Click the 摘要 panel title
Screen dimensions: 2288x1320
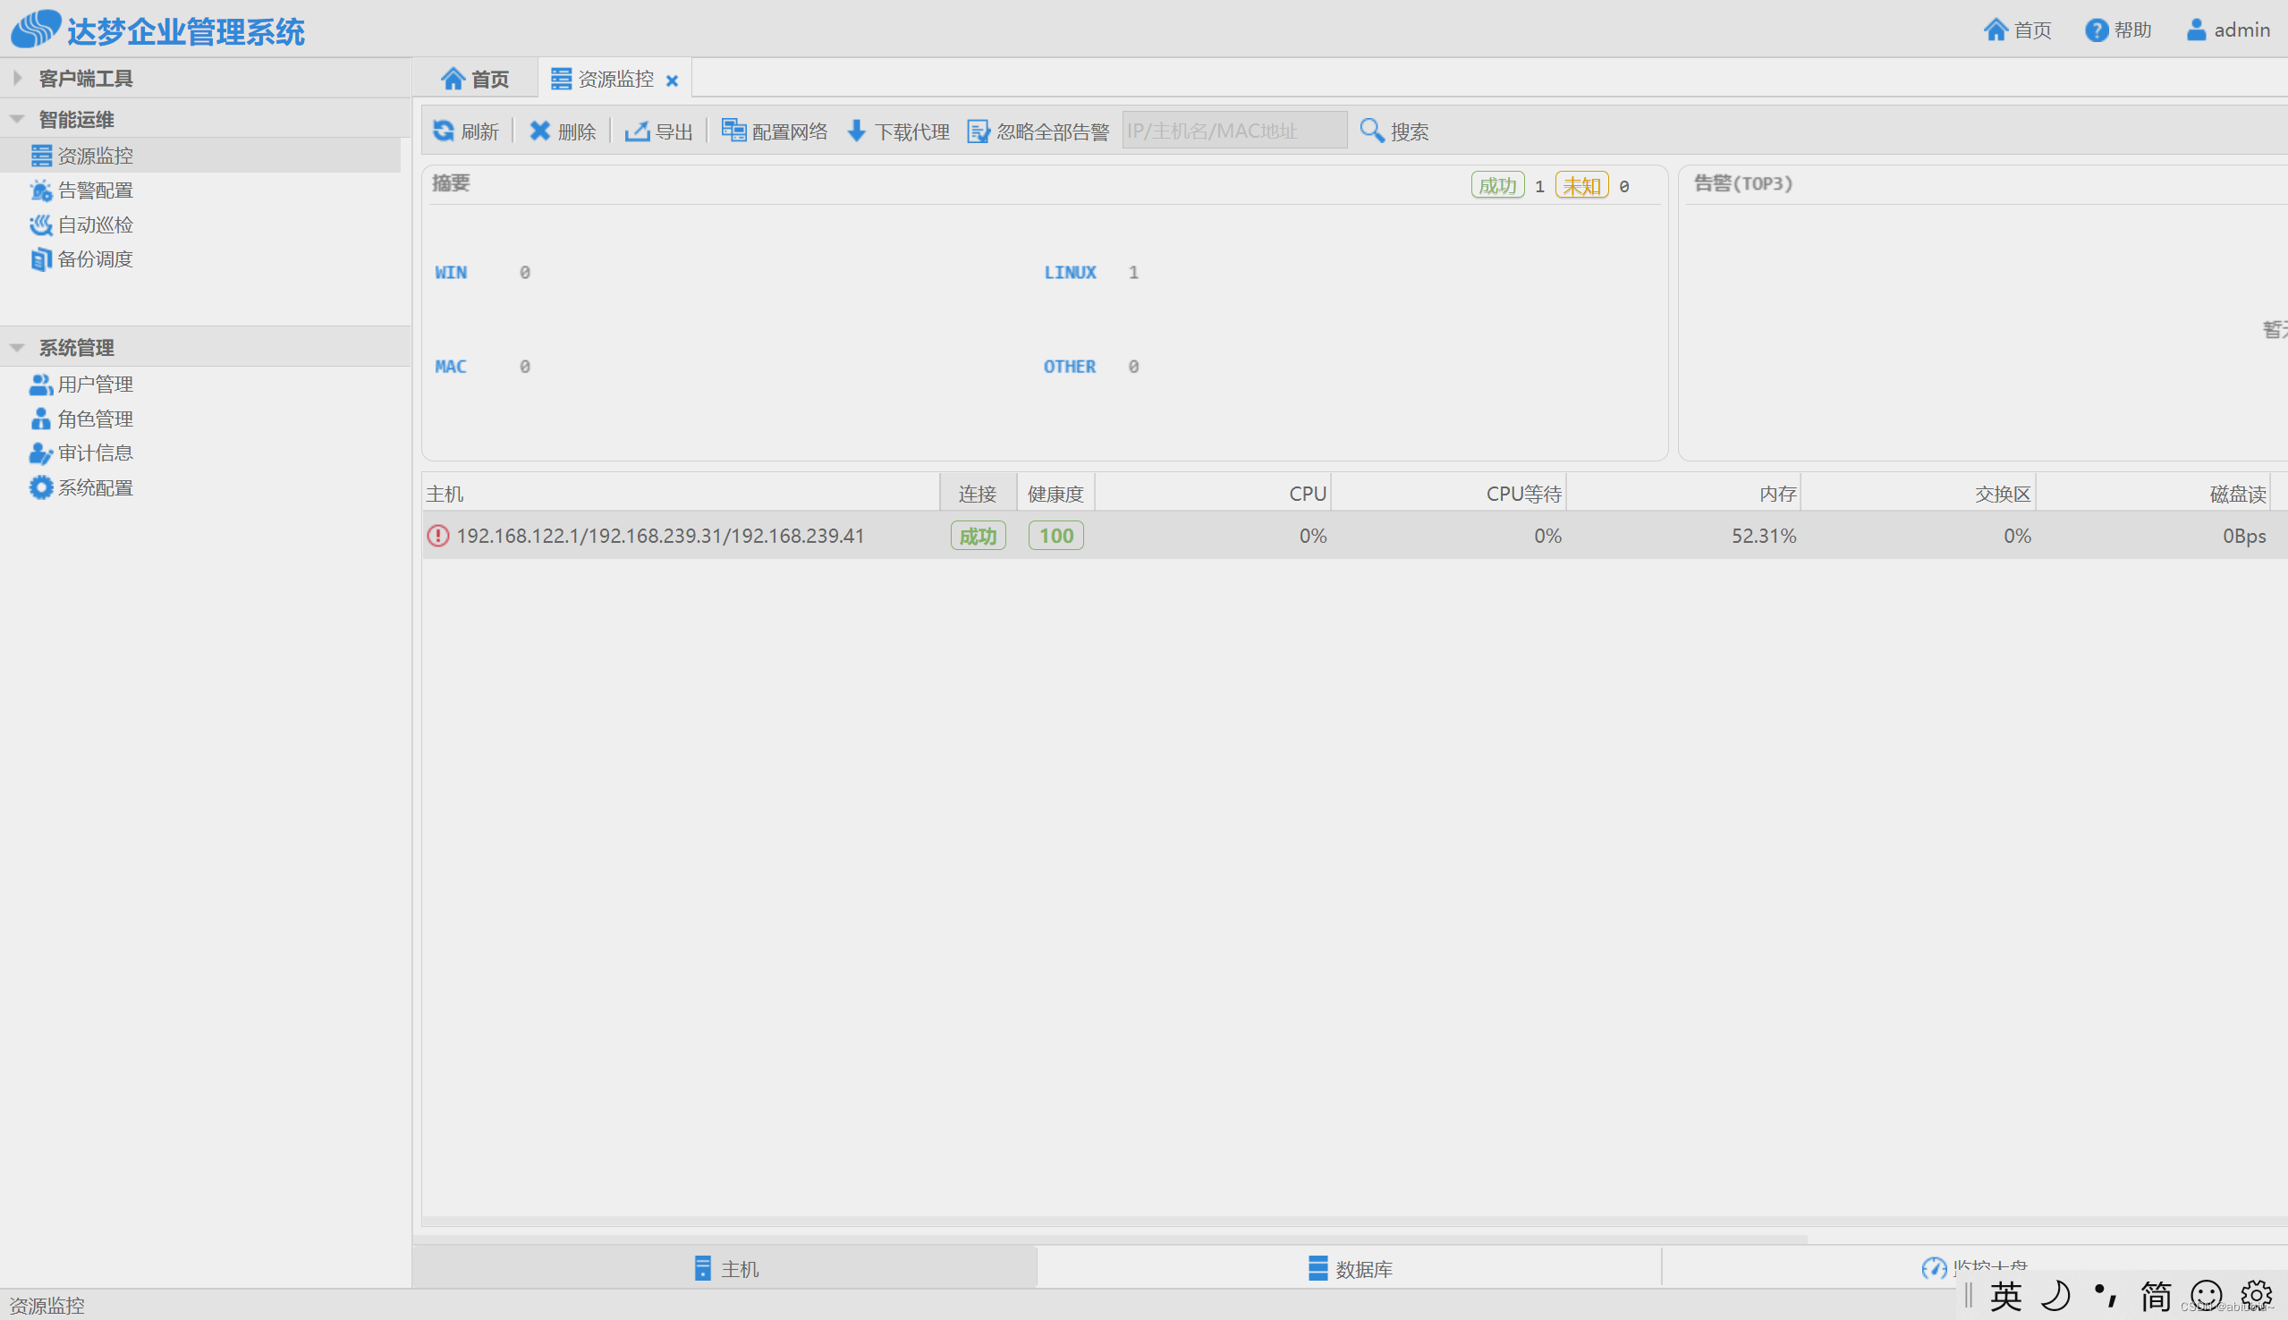pyautogui.click(x=451, y=183)
